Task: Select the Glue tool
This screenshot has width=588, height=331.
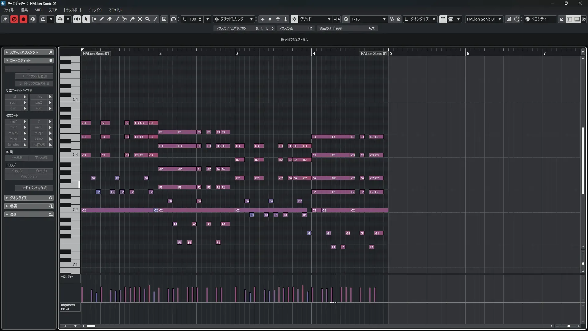Action: pos(132,19)
